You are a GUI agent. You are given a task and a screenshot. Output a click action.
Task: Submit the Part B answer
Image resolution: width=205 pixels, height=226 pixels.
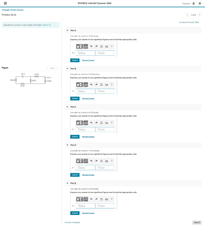coord(75,98)
